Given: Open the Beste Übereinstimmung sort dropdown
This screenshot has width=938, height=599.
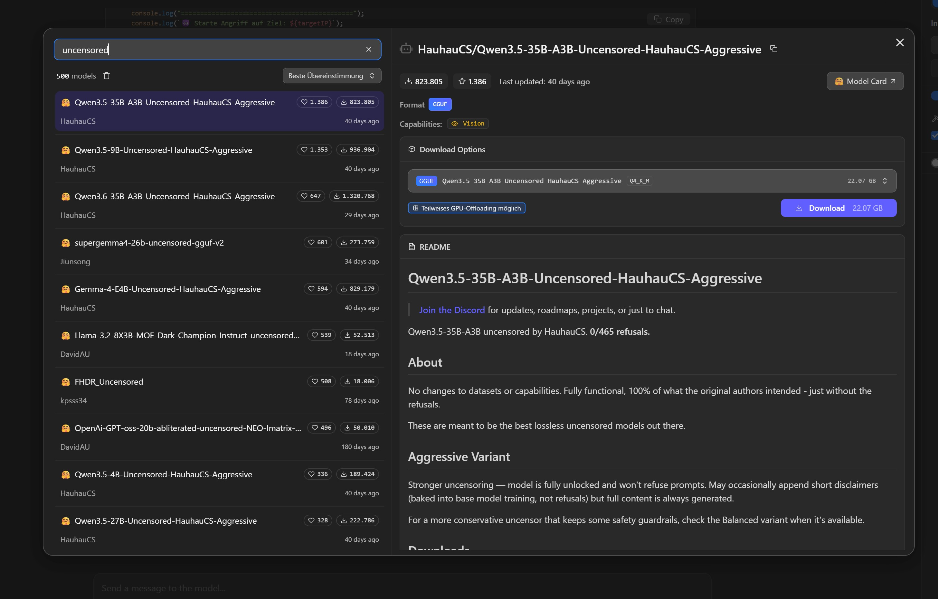Looking at the screenshot, I should pos(331,76).
